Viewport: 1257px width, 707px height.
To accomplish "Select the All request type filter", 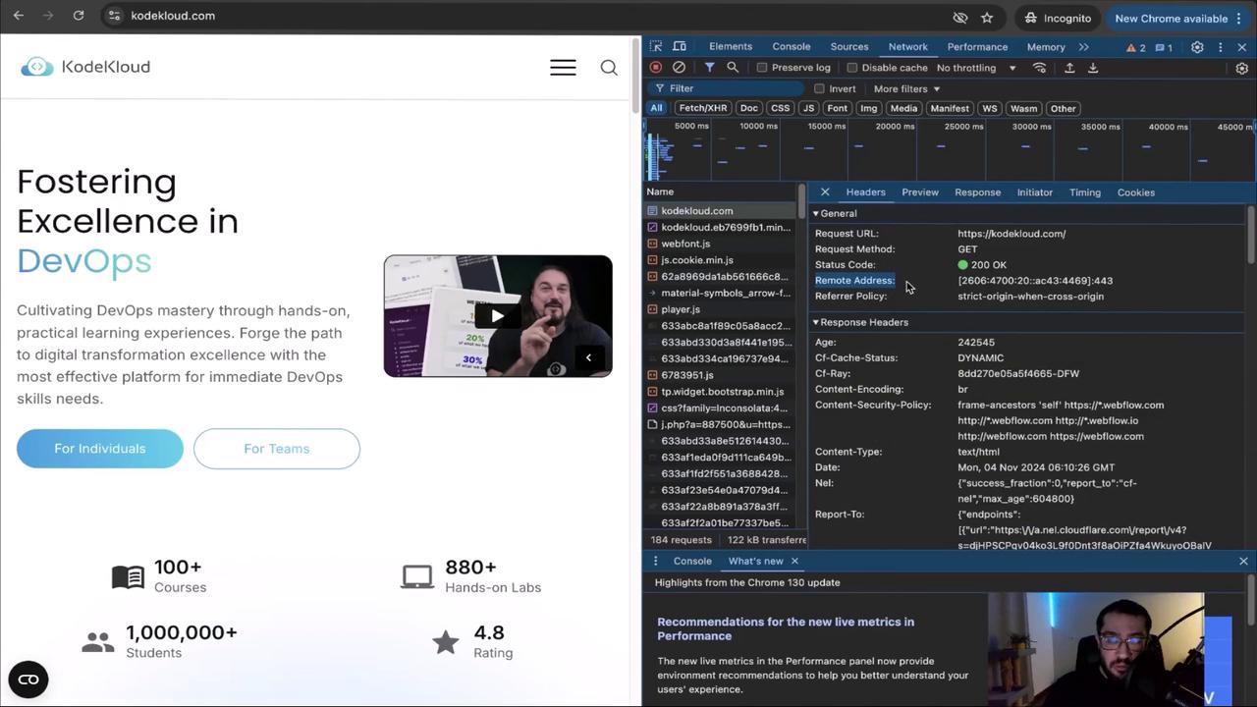I will click(656, 108).
